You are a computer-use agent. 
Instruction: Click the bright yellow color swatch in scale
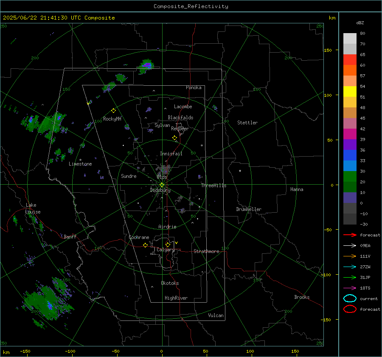tap(350, 91)
